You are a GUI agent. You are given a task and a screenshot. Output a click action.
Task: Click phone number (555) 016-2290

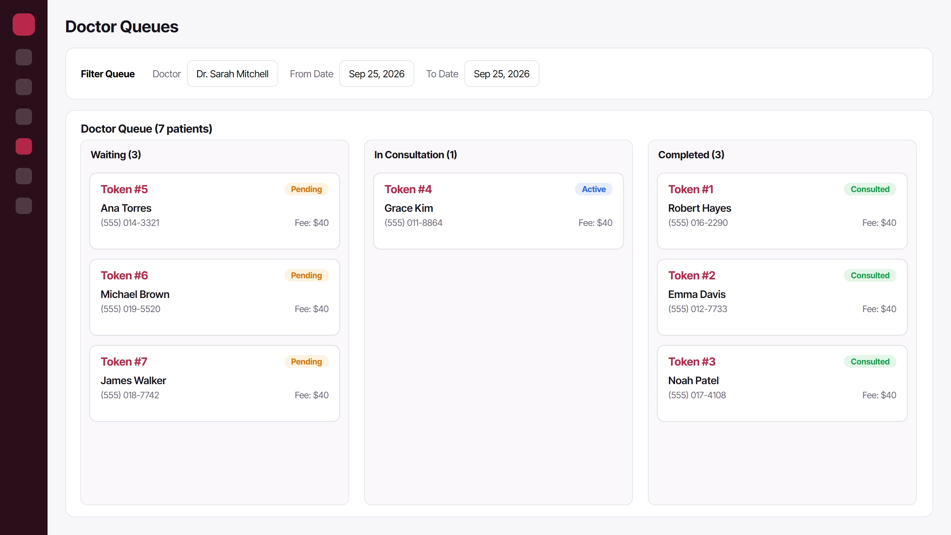tap(698, 223)
